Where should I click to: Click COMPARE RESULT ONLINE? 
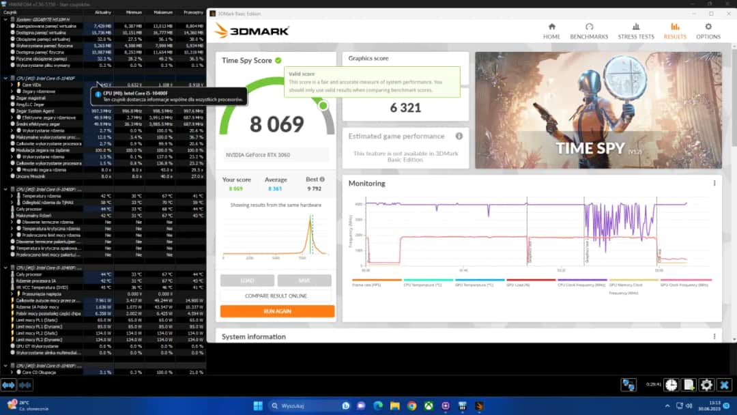(276, 295)
